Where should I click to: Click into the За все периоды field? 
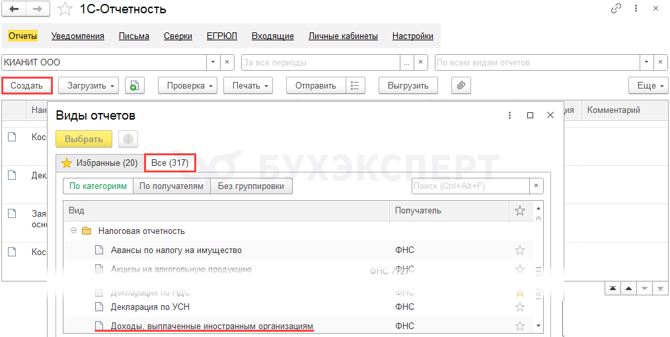click(321, 62)
